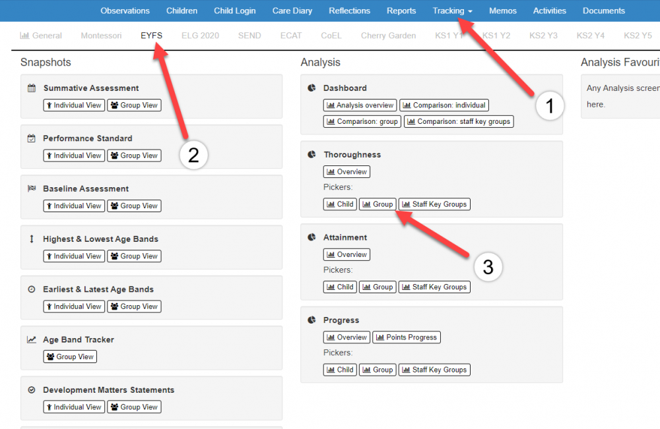This screenshot has height=429, width=660.
Task: Open Development Matters Statements Group View
Action: (134, 407)
